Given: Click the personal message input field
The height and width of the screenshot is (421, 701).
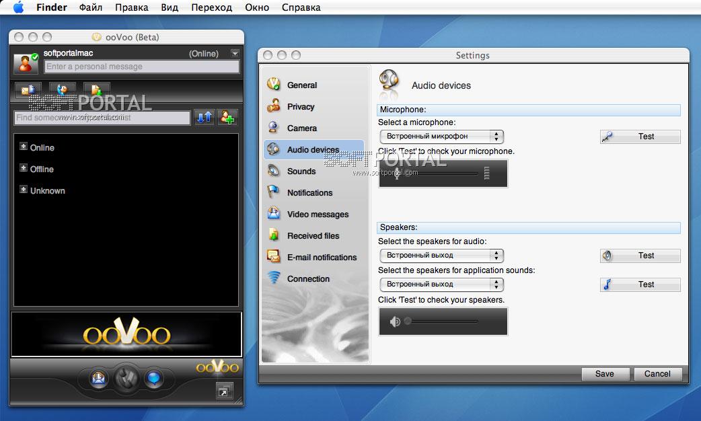Looking at the screenshot, I should coord(142,67).
